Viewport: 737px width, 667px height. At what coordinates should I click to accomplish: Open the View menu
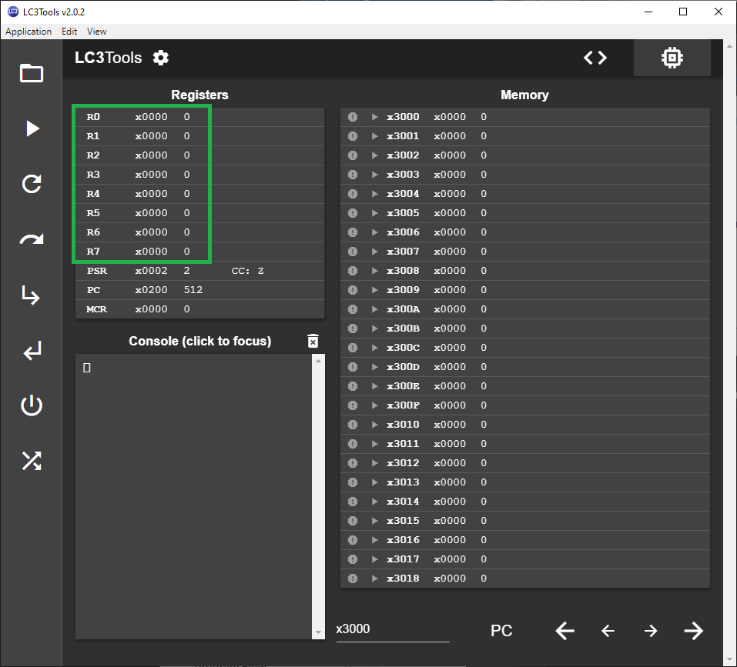click(x=96, y=32)
